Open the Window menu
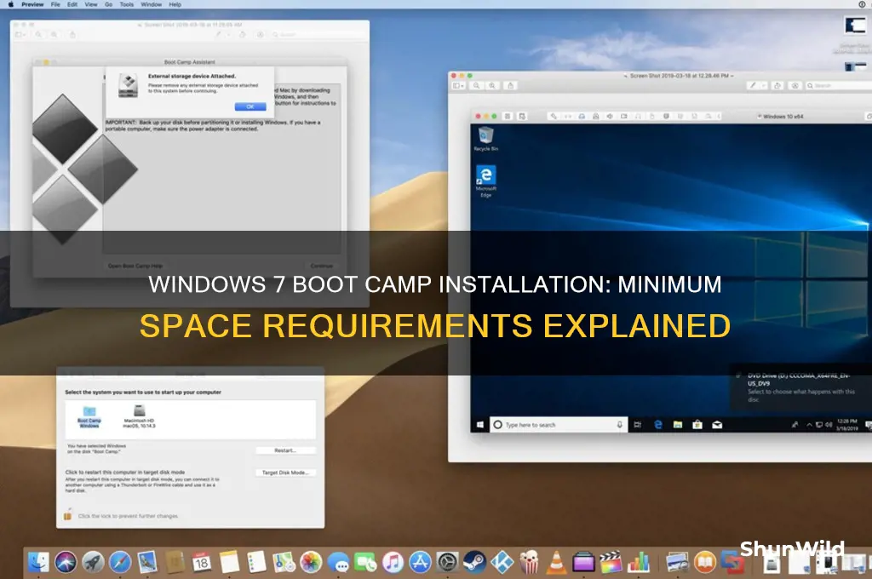The height and width of the screenshot is (579, 872). [151, 4]
